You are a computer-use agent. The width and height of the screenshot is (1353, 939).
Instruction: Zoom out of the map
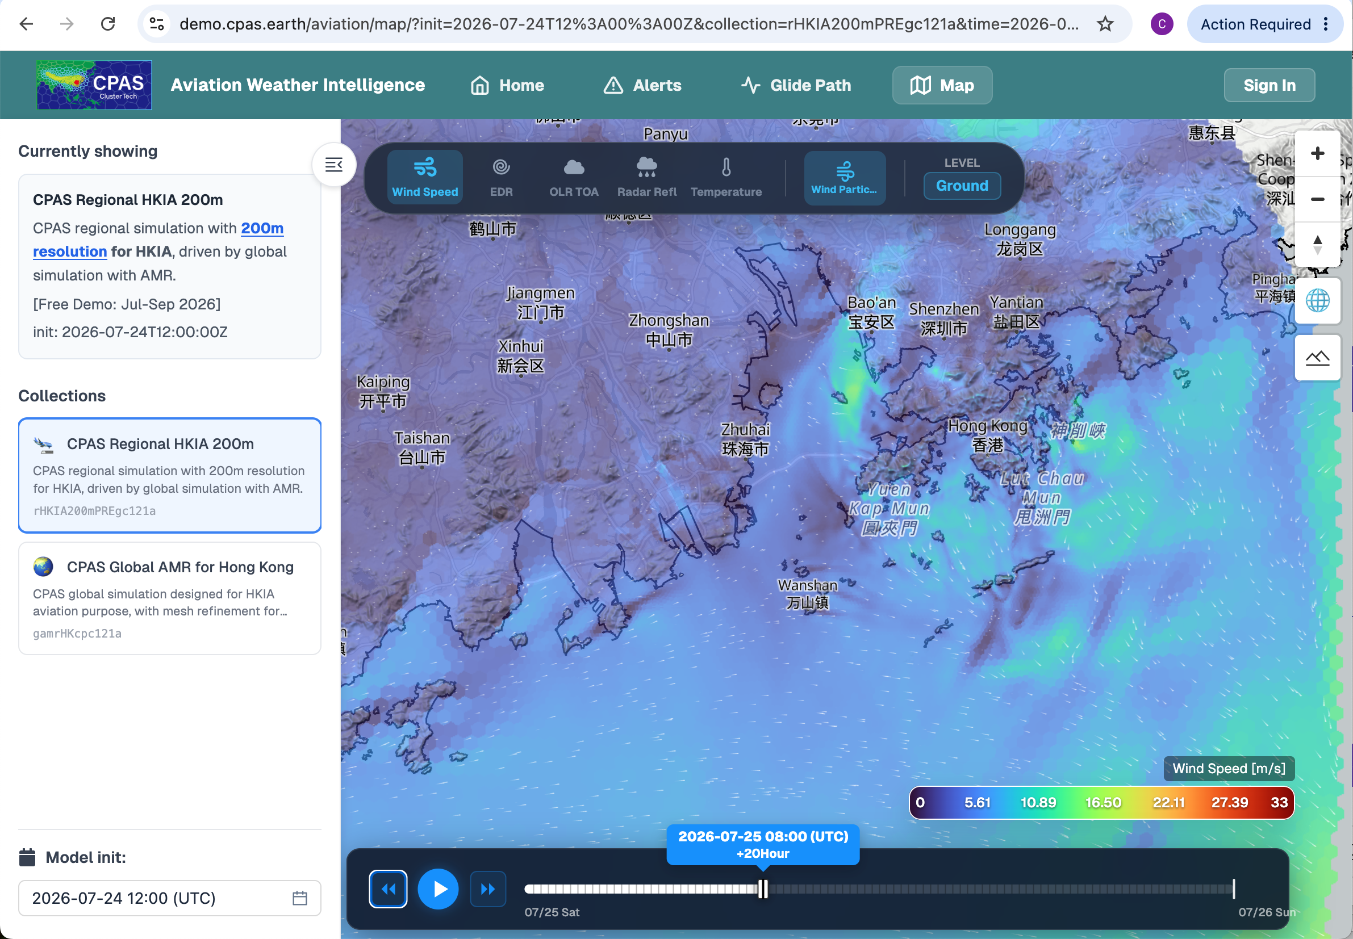click(x=1317, y=199)
